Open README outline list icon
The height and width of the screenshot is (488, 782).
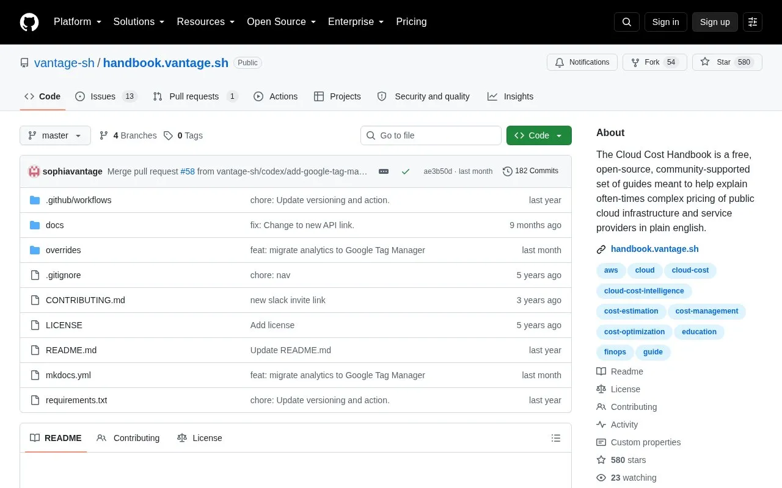click(556, 438)
